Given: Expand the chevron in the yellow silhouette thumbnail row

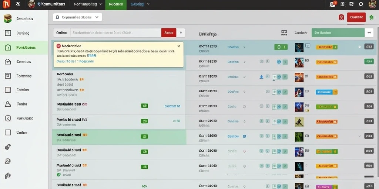Looking at the screenshot, I should 244,121.
